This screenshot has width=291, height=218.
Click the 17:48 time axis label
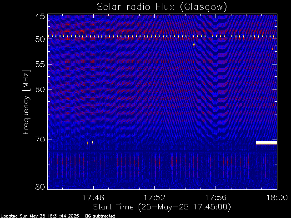click(93, 198)
